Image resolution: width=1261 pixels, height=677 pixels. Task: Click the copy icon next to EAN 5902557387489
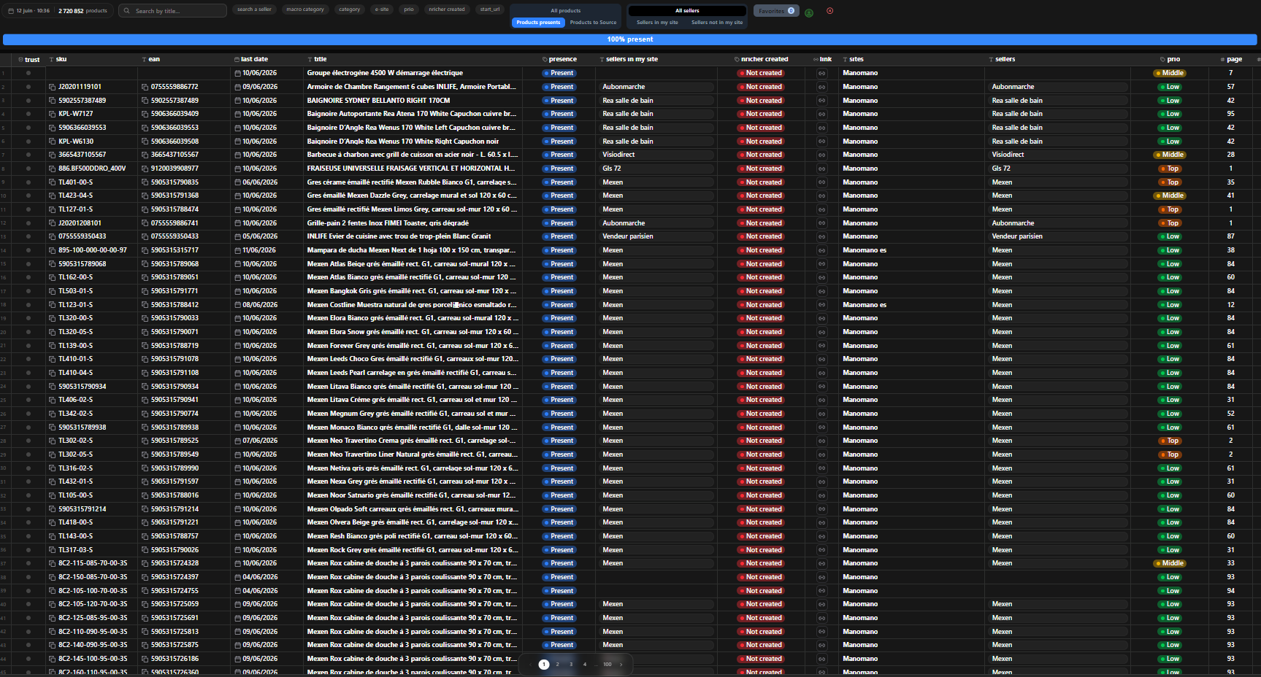click(145, 101)
